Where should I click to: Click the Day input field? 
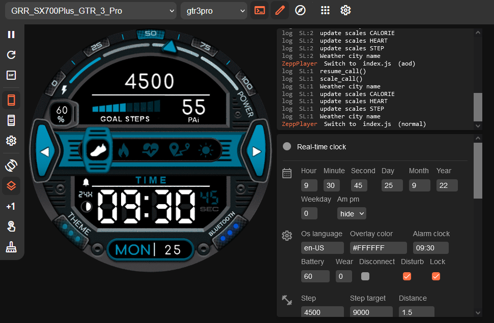click(392, 185)
